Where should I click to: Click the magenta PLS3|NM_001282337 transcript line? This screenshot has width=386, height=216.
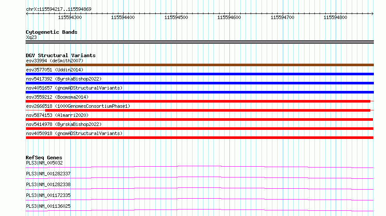[x=200, y=177]
